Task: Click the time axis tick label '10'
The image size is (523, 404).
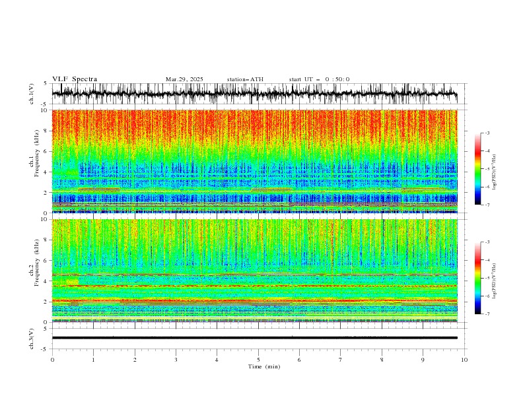Action: pos(464,360)
